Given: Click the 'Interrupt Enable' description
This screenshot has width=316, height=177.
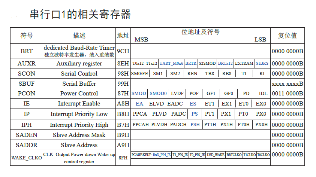Looking at the screenshot, I should click(79, 104).
